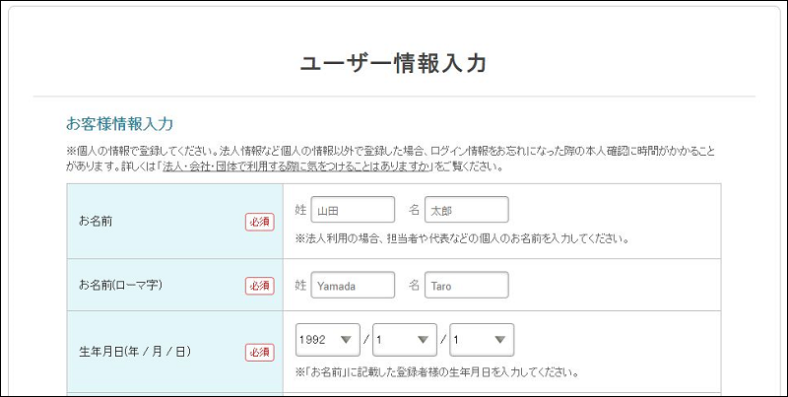Viewport: 788px width, 397px height.
Task: Click the ユーザー情報入力 page heading
Action: [393, 64]
